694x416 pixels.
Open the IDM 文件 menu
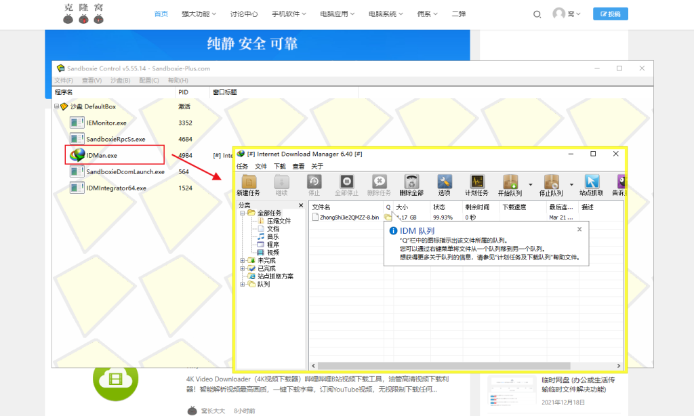(x=261, y=167)
